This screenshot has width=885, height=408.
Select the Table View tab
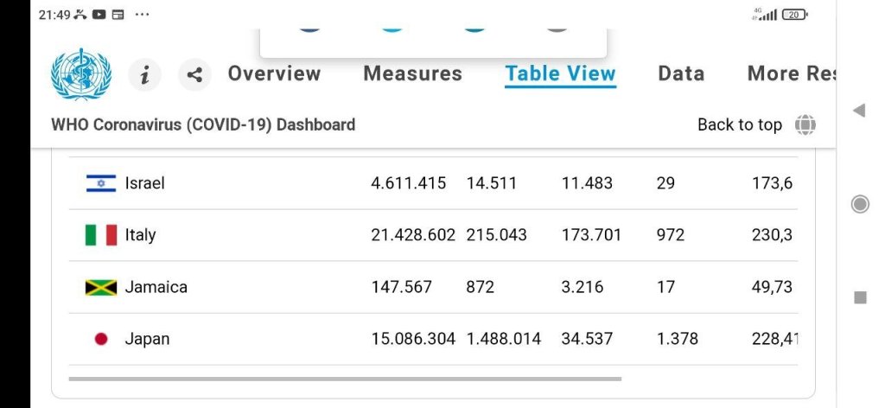(x=560, y=73)
